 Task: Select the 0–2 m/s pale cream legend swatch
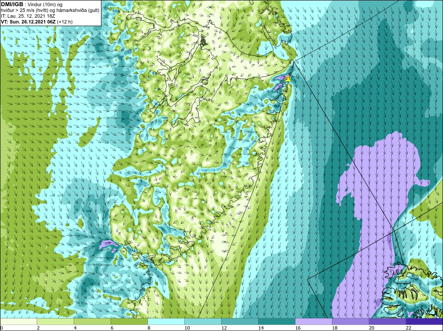[18, 322]
